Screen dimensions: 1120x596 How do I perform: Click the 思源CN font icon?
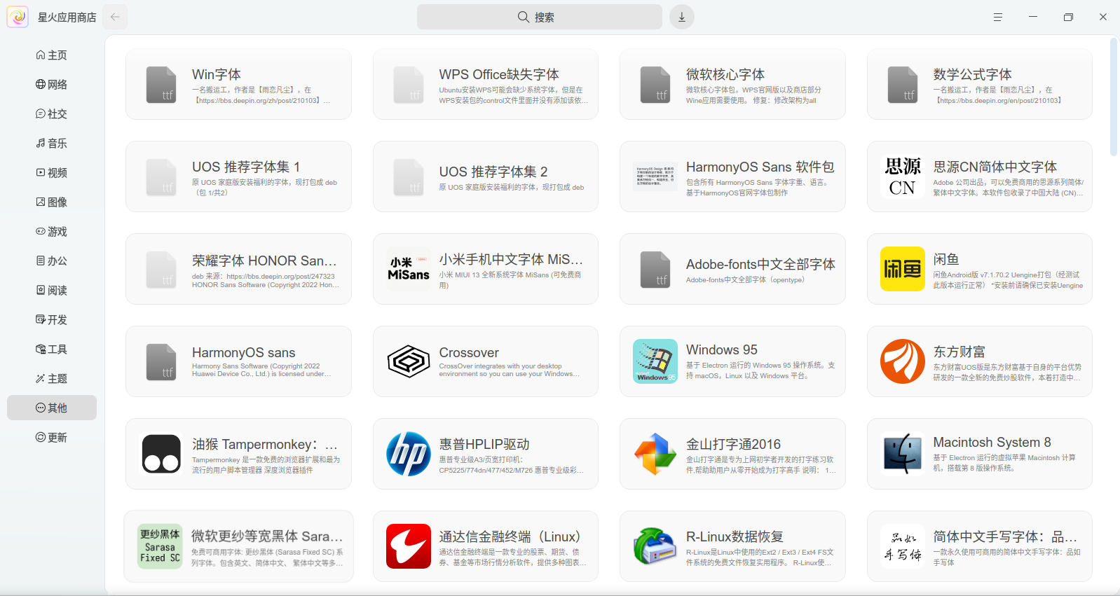point(903,176)
